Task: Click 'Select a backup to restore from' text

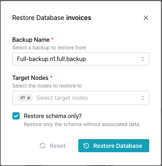Action: click(49, 48)
